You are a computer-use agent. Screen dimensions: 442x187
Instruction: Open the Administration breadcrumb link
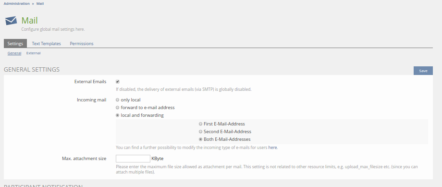pos(17,4)
